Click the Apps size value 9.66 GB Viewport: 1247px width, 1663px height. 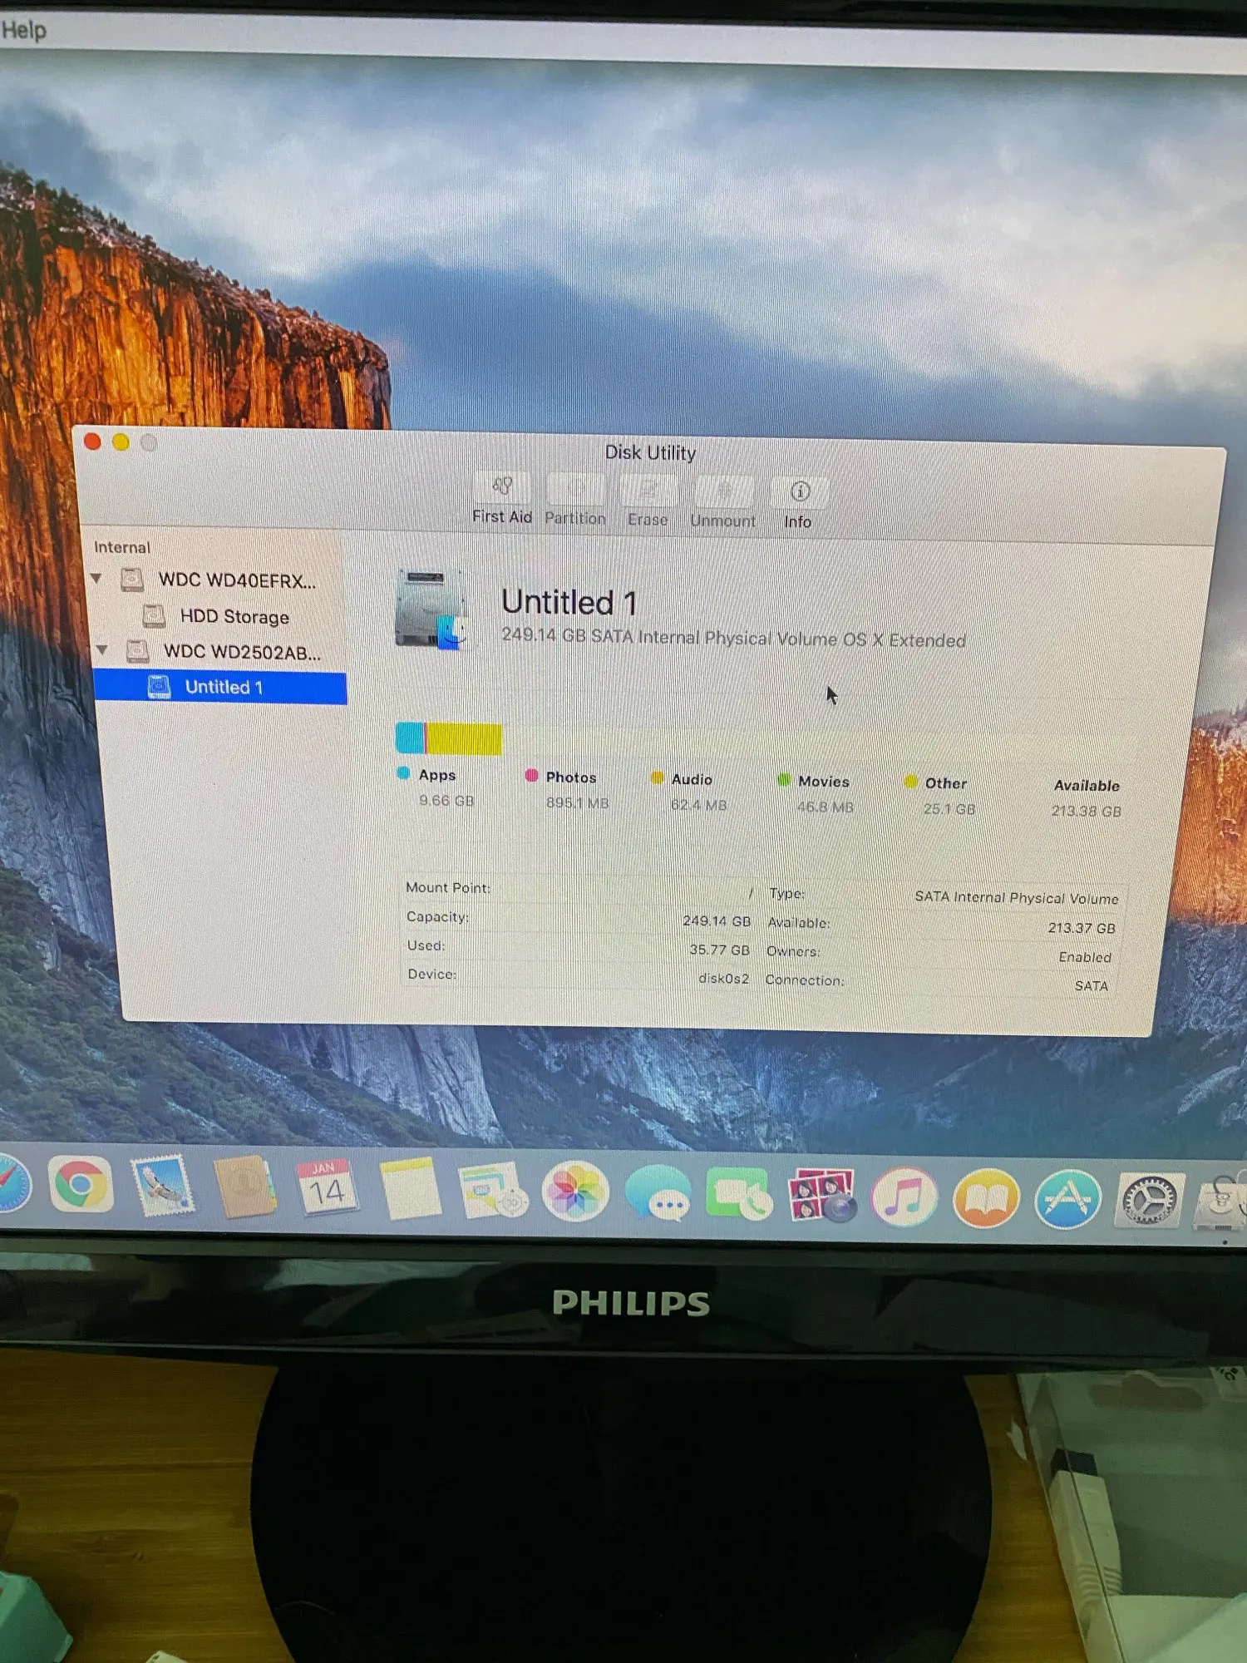click(x=446, y=801)
